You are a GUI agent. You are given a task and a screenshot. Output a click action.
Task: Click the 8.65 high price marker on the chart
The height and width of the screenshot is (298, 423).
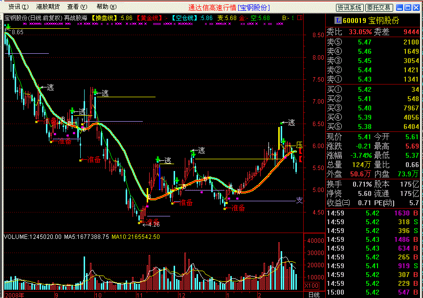18,32
